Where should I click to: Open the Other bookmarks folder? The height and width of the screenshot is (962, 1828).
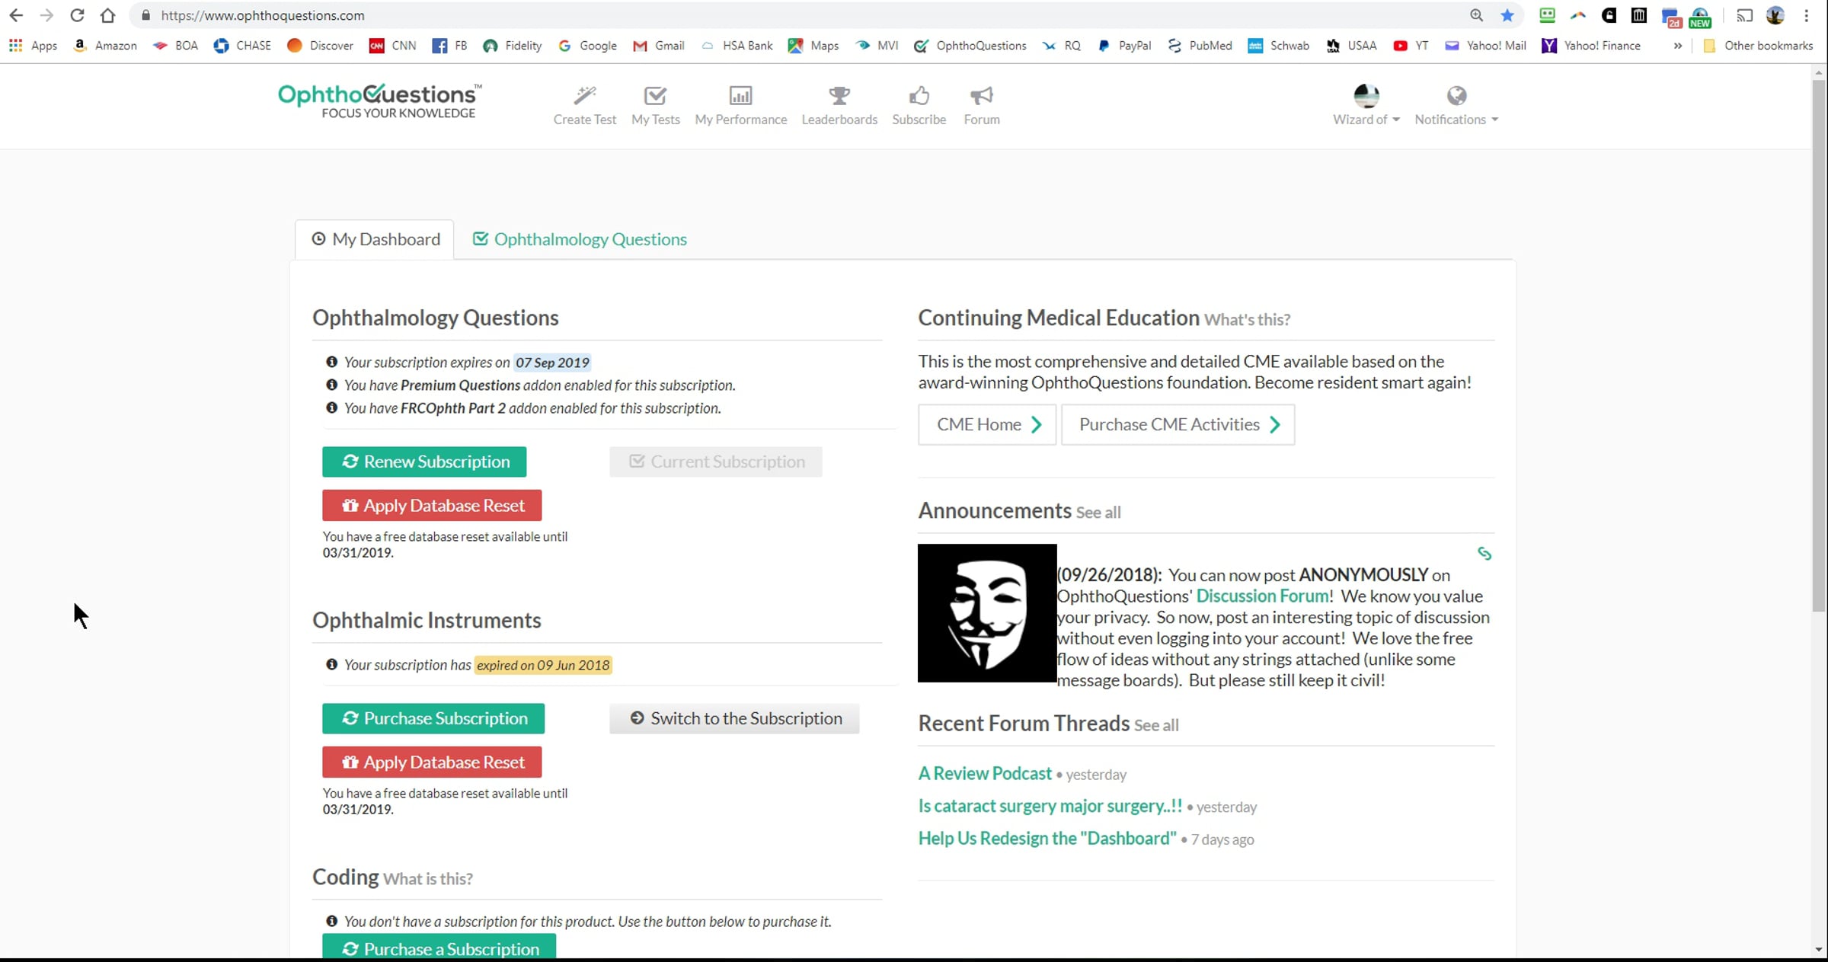1758,46
